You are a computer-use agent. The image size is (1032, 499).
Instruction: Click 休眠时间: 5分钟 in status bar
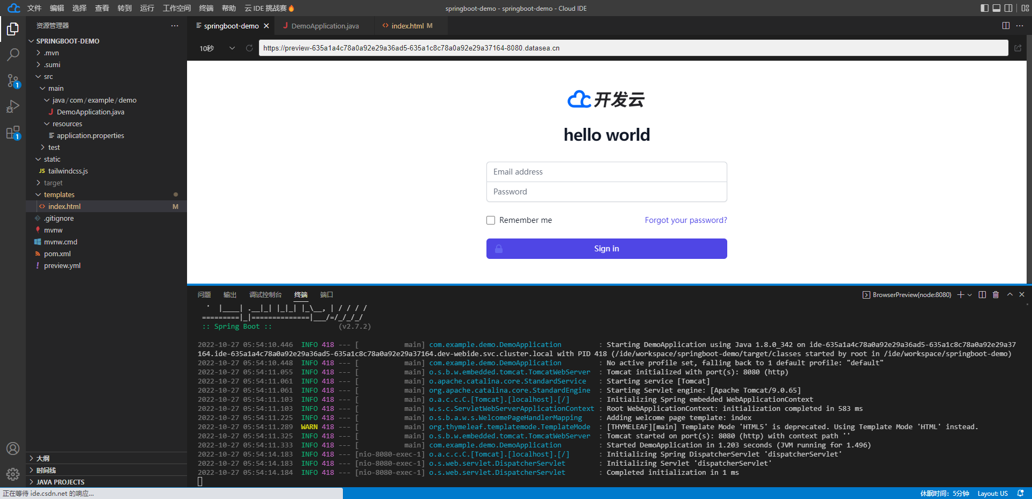945,493
